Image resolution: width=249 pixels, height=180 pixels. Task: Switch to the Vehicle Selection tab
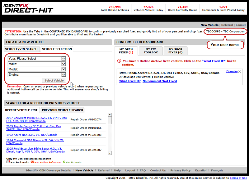click(57, 49)
